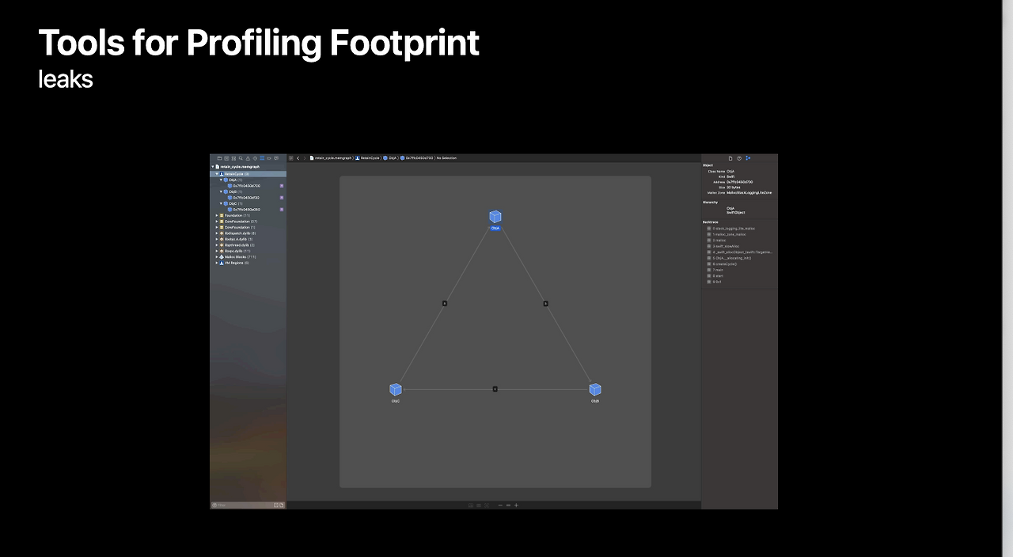Select the ObjA cube node in graph
This screenshot has width=1013, height=557.
pyautogui.click(x=495, y=217)
